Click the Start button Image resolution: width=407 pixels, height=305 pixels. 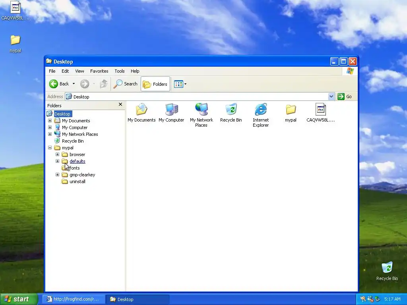pos(19,299)
